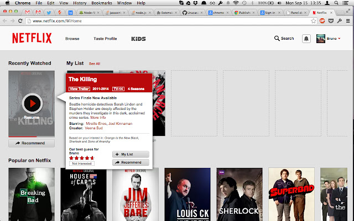Reload the Netflix page
The width and height of the screenshot is (354, 221).
(20, 21)
